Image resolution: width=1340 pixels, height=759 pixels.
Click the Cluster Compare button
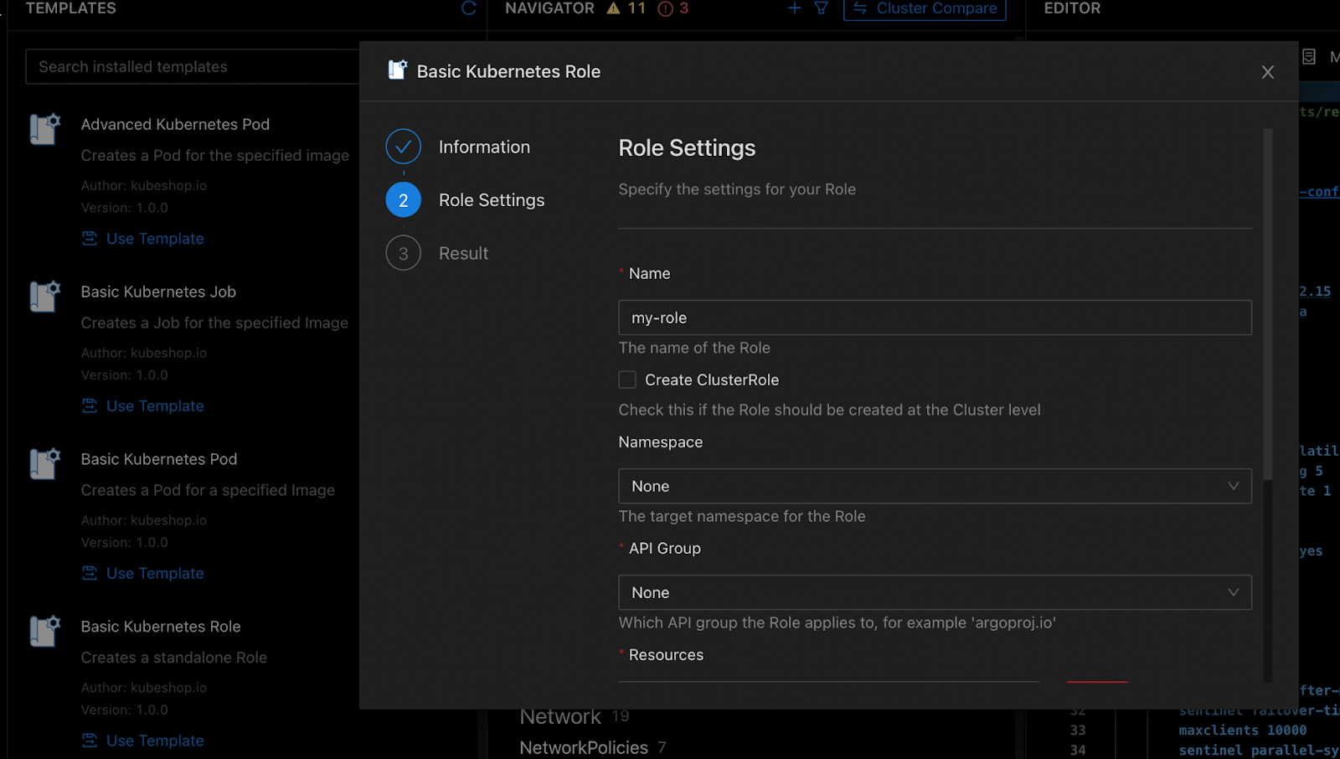click(925, 8)
